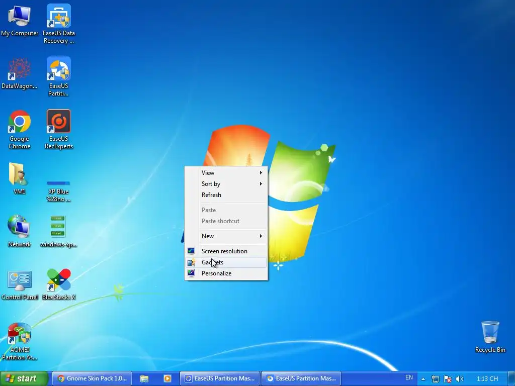Switch to second EaseUS Partition Master taskbar button
515x386 pixels.
[301, 378]
